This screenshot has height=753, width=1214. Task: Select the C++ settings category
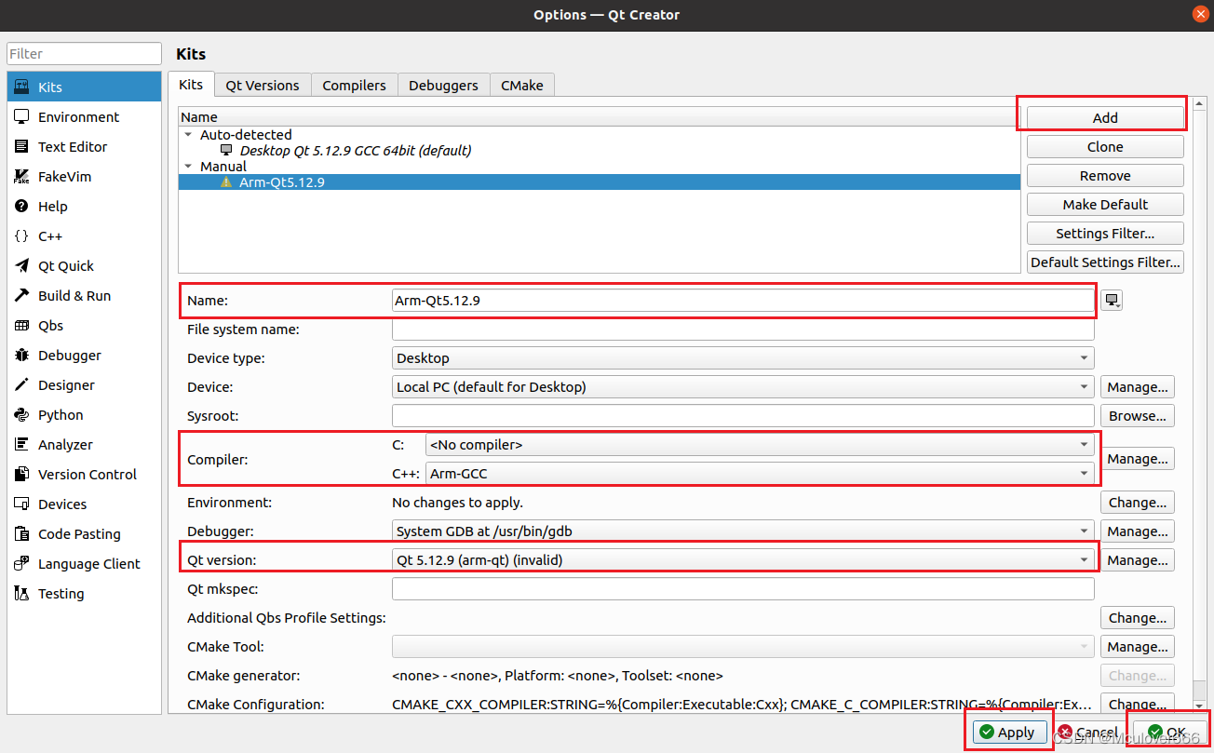[84, 235]
